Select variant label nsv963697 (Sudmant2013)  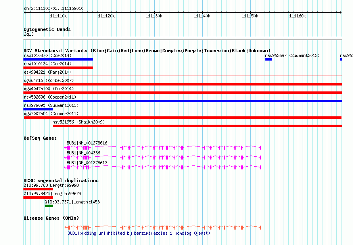292,55
